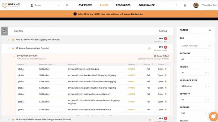Click Open status for steve-trail1-logging

pyautogui.click(x=161, y=69)
